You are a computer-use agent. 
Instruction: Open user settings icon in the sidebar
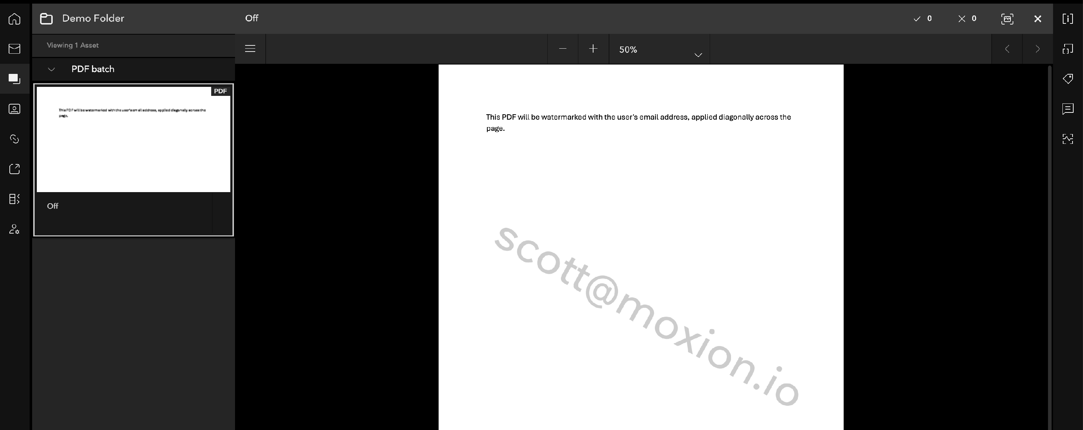pos(14,229)
